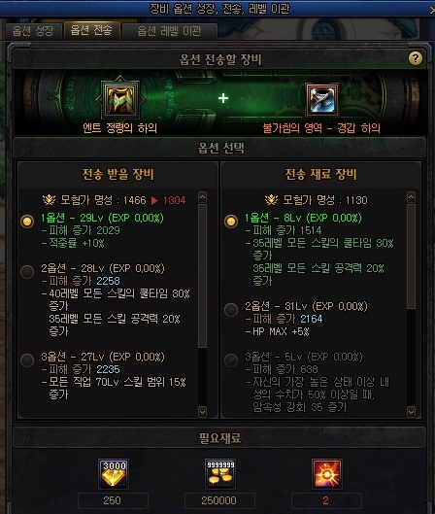
Task: Click the green plus sign between equipment slots
Action: [223, 98]
